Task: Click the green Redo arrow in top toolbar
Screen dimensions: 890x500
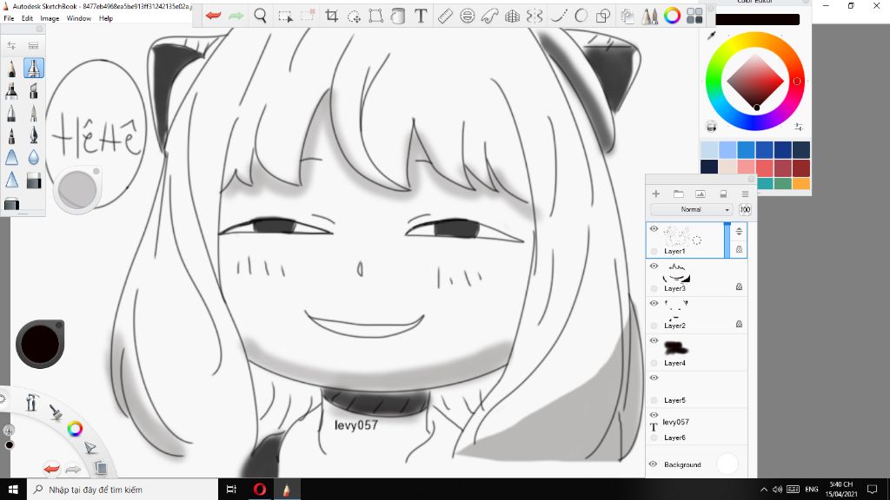Action: coord(236,16)
